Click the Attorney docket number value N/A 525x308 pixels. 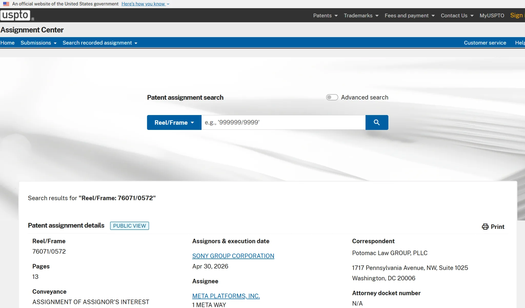(x=357, y=303)
